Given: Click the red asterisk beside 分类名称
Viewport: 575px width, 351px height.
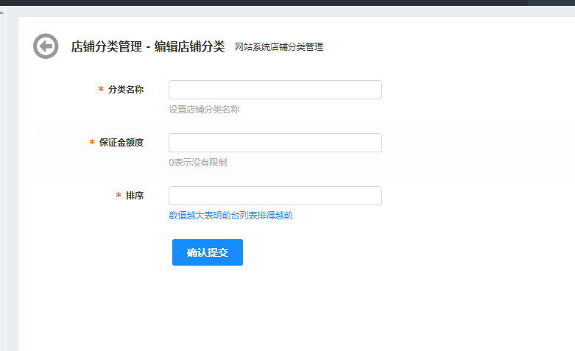Looking at the screenshot, I should [101, 90].
